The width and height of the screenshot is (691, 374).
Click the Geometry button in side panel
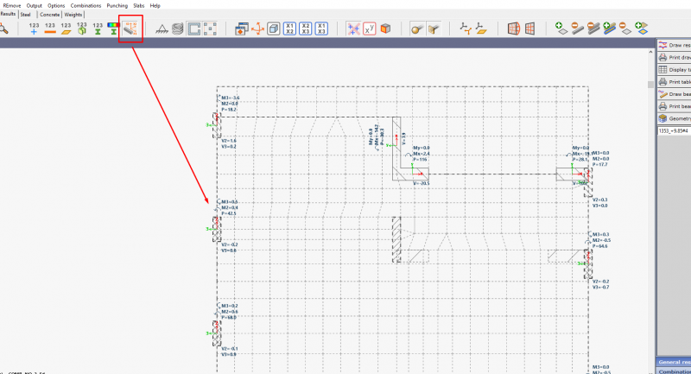[x=675, y=118]
